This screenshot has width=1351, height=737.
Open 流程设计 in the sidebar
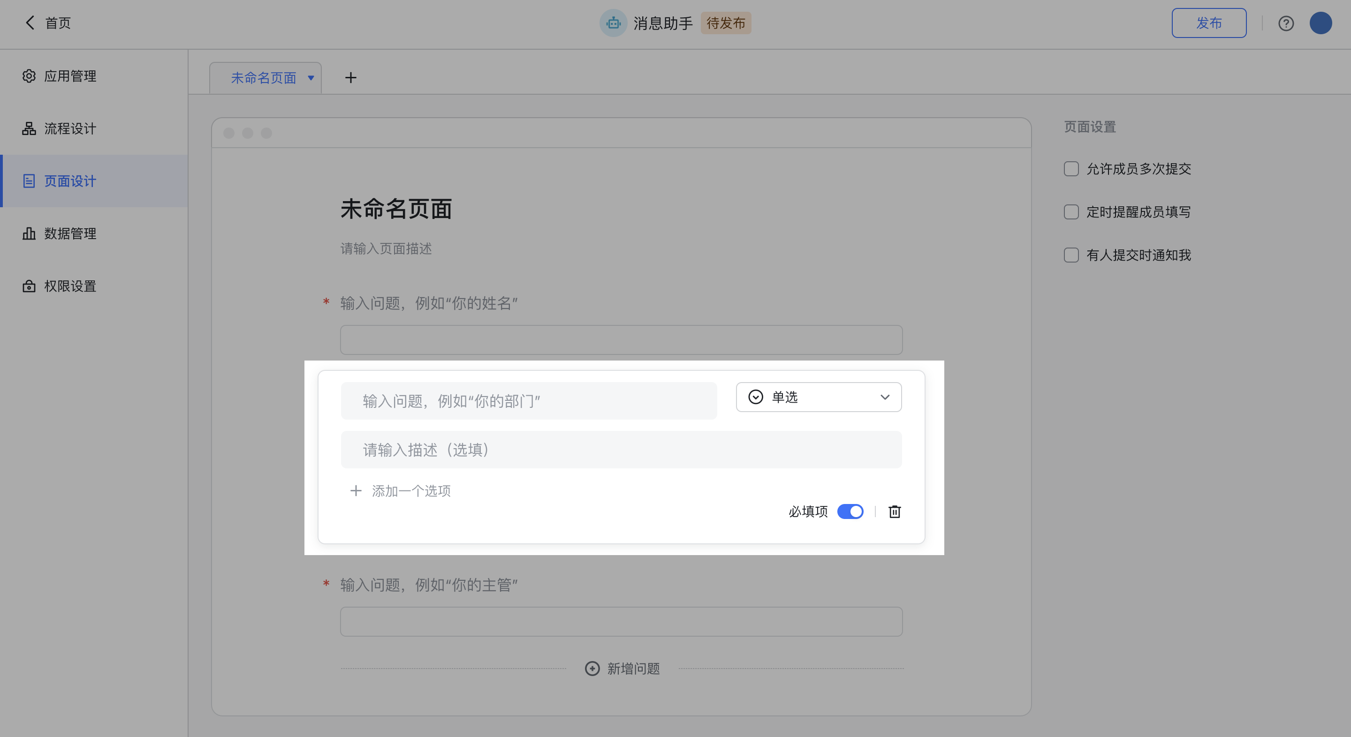tap(94, 128)
